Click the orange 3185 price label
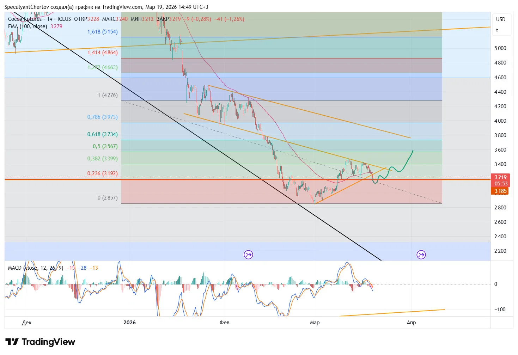 click(500, 191)
